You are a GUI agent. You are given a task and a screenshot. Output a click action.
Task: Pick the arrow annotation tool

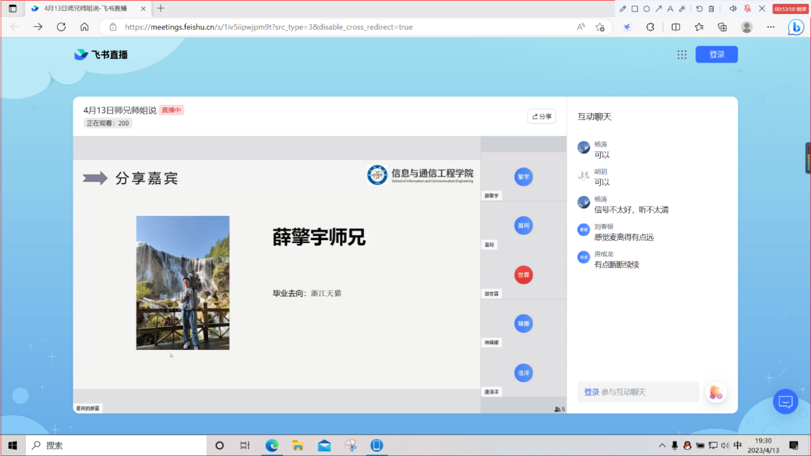659,9
